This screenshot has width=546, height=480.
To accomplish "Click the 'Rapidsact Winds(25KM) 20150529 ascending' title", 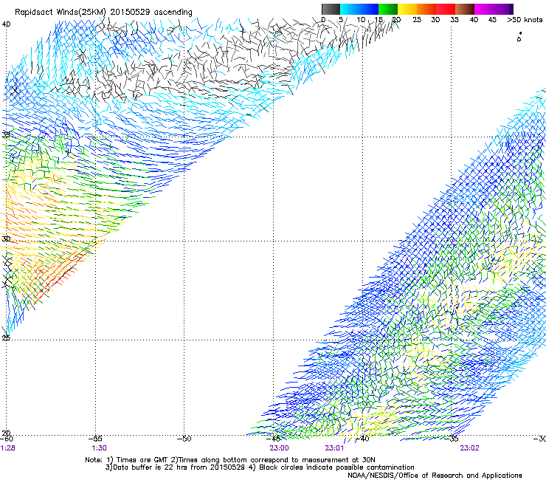I will (x=103, y=13).
